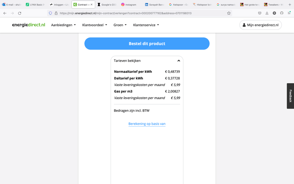This screenshot has width=294, height=184.
Task: Click the shield tracking protection icon
Action: (x=50, y=13)
